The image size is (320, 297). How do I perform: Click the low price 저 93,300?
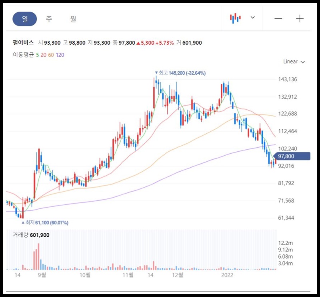click(x=99, y=43)
